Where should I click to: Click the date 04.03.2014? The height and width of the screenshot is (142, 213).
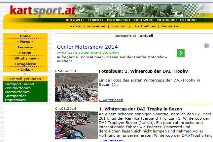point(66,108)
